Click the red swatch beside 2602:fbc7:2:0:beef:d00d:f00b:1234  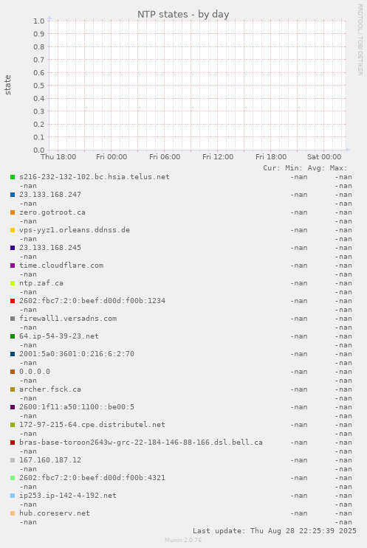pos(13,301)
